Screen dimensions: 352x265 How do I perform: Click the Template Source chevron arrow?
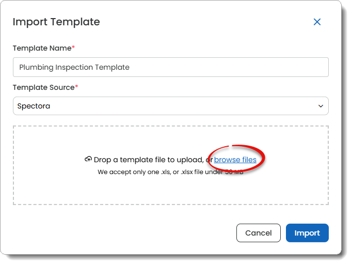point(321,106)
